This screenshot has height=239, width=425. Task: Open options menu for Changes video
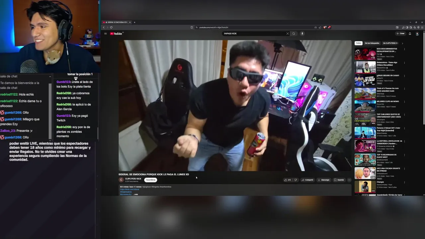click(404, 182)
